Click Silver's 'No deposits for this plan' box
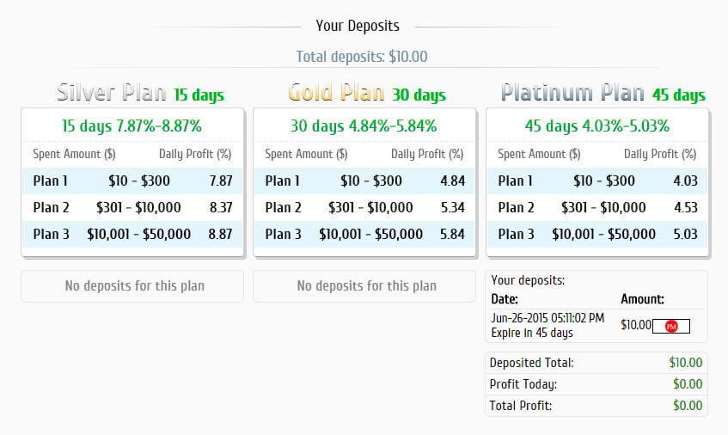The image size is (728, 435). (132, 286)
